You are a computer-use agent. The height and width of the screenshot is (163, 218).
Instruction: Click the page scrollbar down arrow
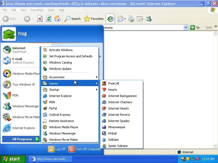(x=215, y=146)
